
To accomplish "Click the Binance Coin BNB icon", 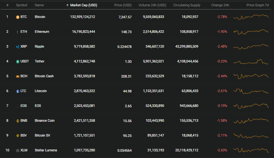I will [x=18, y=121].
